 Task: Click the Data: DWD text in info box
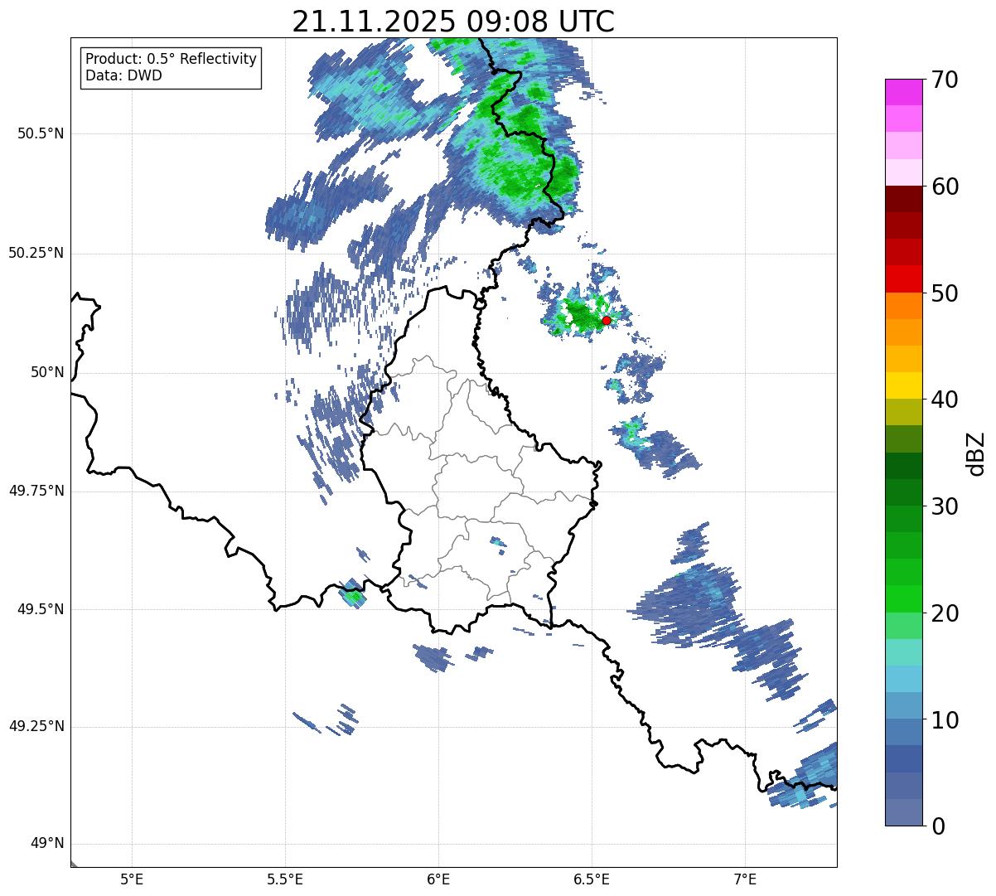tap(123, 75)
